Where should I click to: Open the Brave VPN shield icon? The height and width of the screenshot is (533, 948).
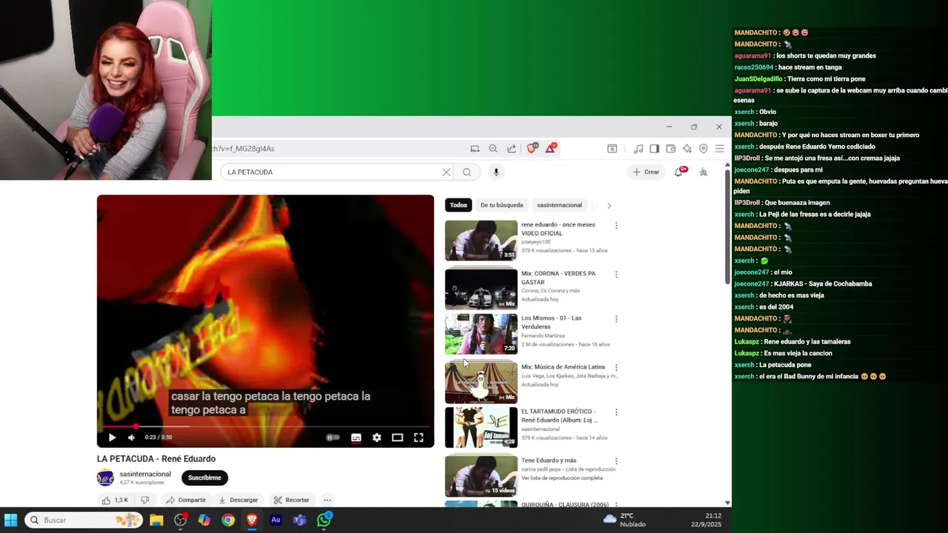tap(704, 149)
